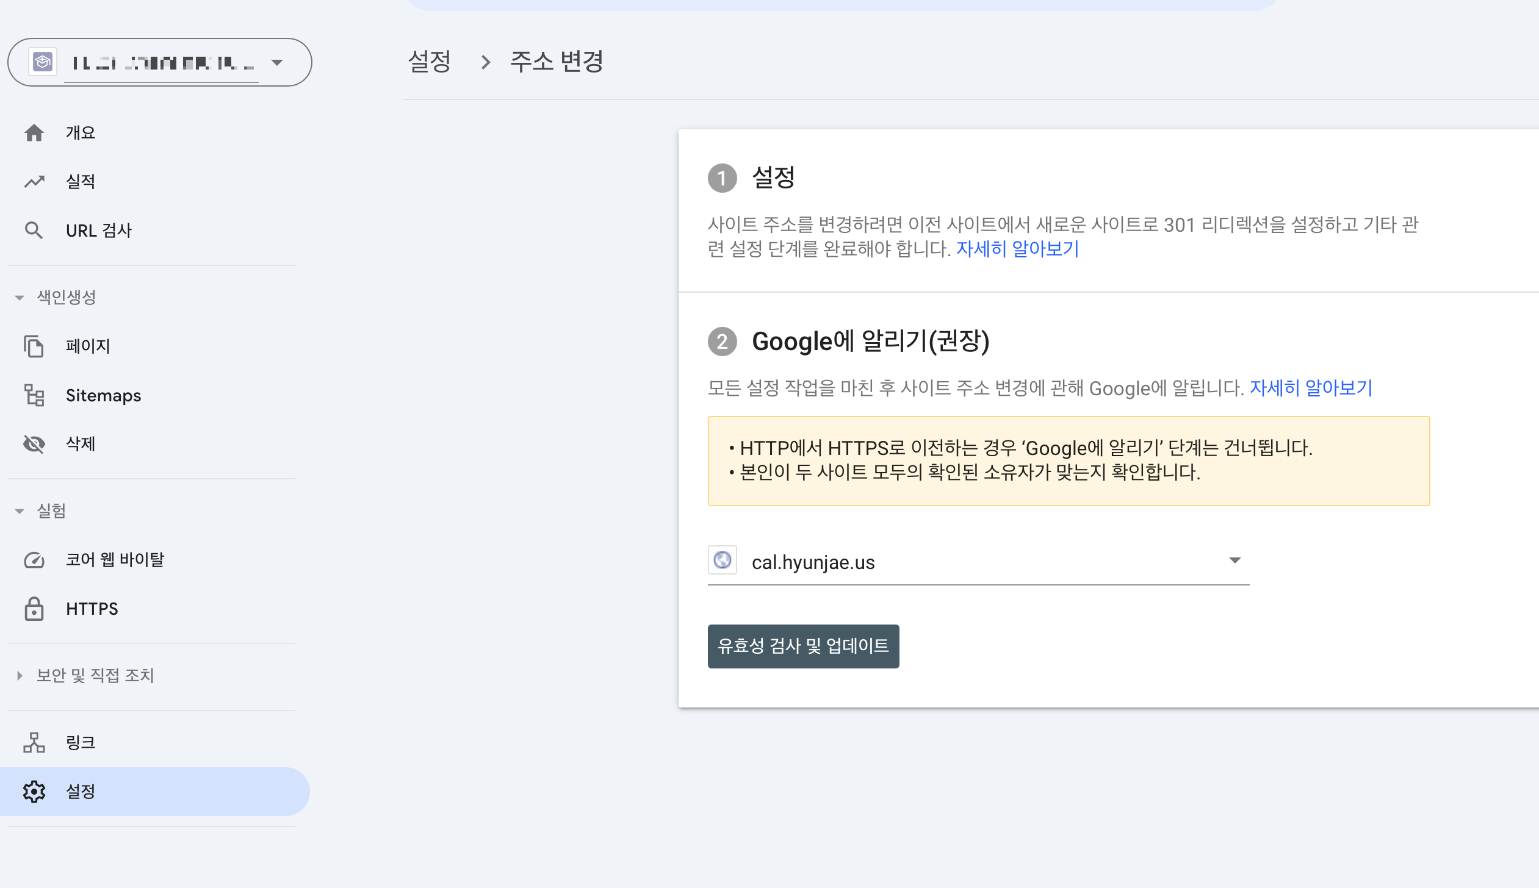Open the 페이지 indexing report
The height and width of the screenshot is (888, 1539).
pos(87,346)
